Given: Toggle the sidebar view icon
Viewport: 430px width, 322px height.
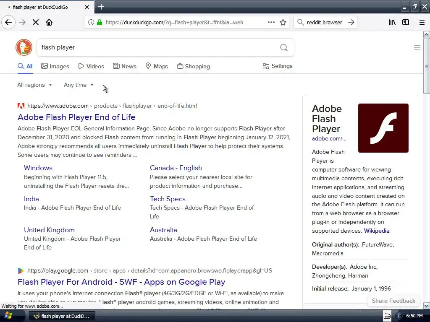Looking at the screenshot, I should point(406,23).
